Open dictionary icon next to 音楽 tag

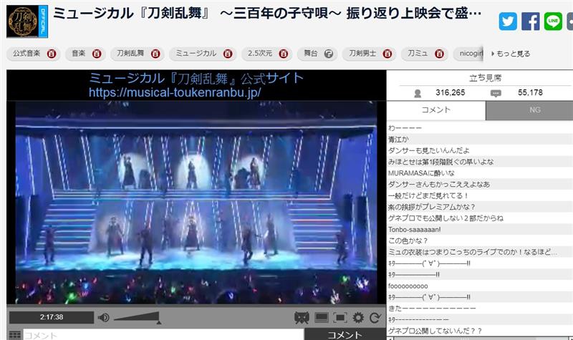point(97,54)
